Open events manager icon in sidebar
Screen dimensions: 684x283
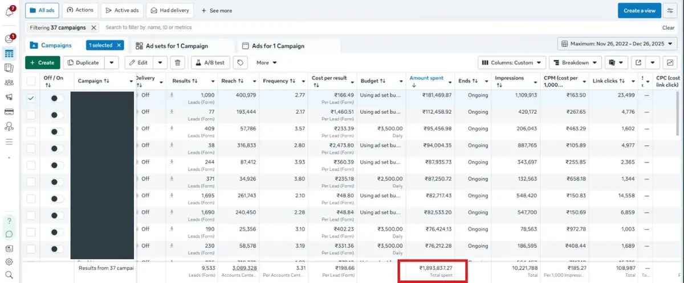click(9, 126)
